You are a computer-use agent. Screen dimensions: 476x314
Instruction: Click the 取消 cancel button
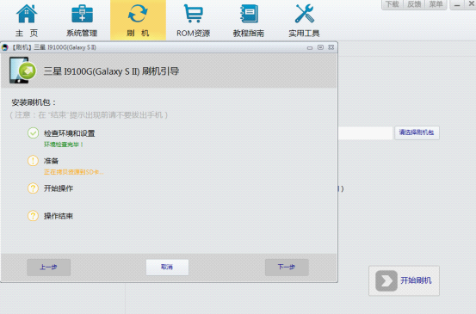(167, 268)
